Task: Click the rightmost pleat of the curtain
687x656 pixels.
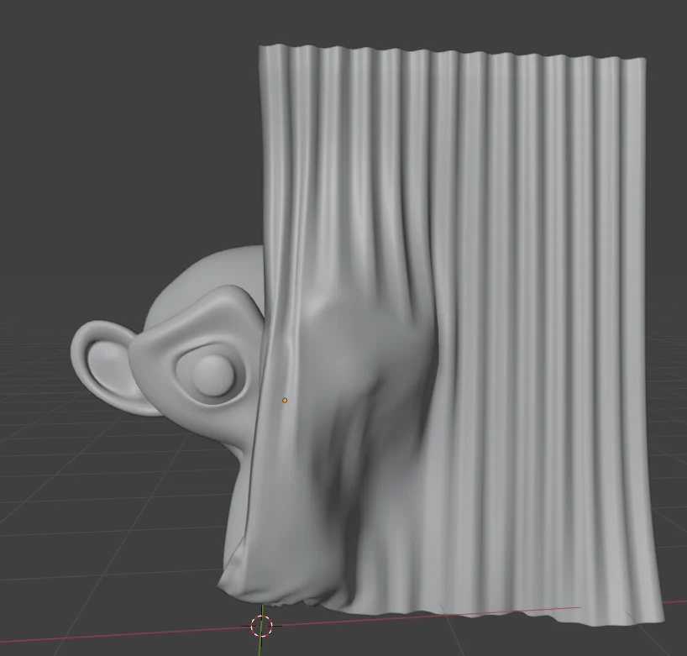Action: click(634, 252)
